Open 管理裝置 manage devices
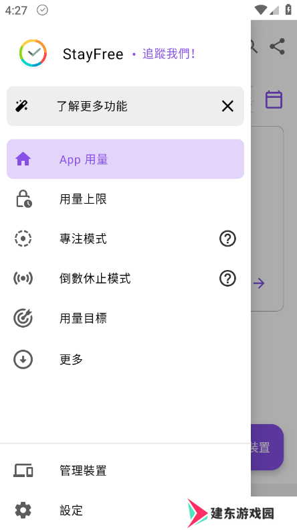This screenshot has width=297, height=530. pyautogui.click(x=125, y=470)
